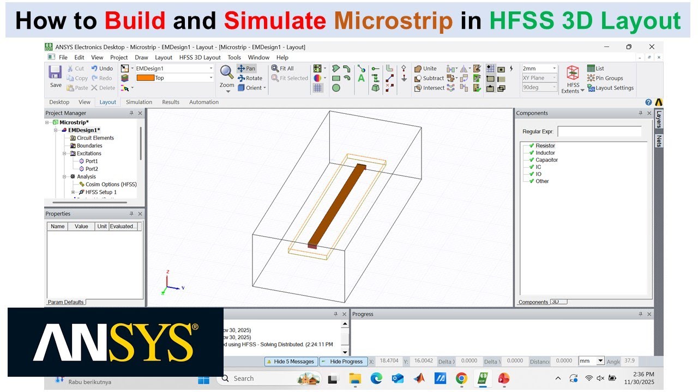Toggle Resistor component checkmark
The height and width of the screenshot is (392, 698).
tap(531, 145)
